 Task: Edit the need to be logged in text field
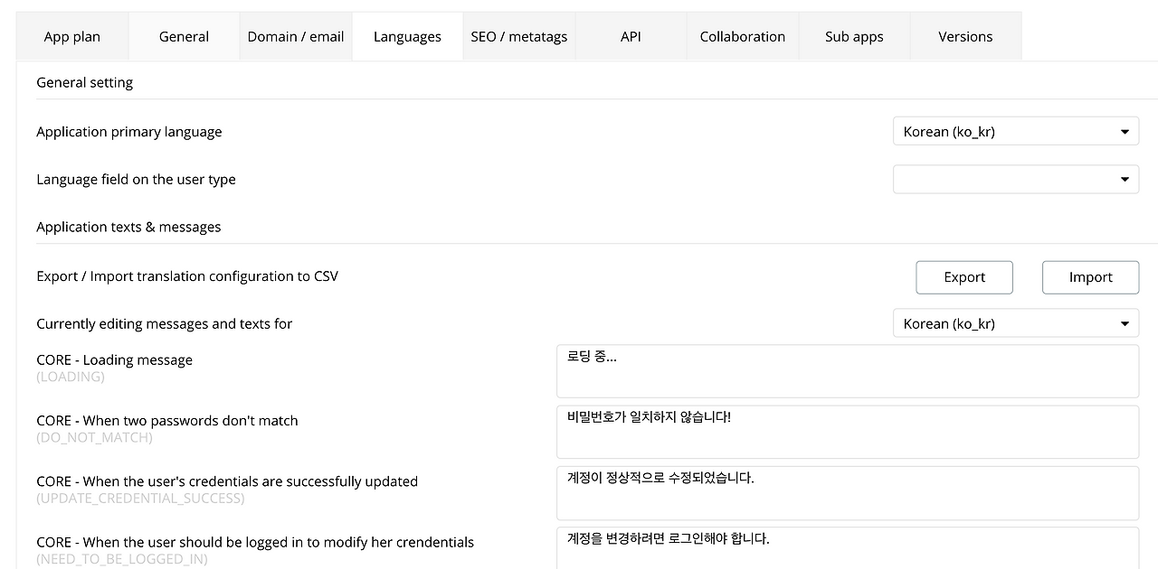point(848,548)
